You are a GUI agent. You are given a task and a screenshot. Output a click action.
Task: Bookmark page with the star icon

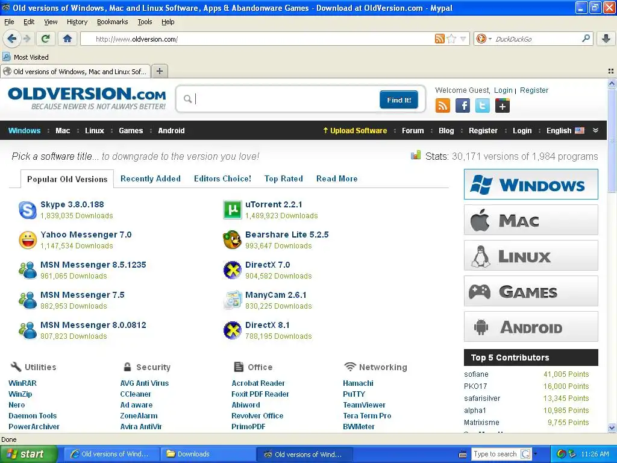tap(451, 39)
